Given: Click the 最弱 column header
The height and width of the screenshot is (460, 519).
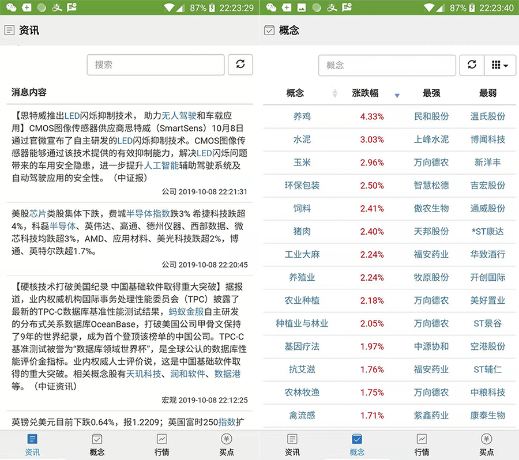Looking at the screenshot, I should click(487, 93).
